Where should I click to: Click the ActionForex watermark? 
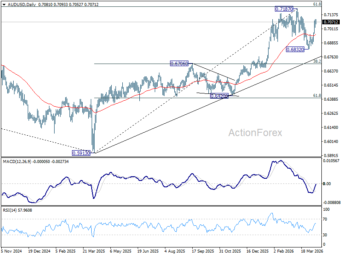(255, 133)
